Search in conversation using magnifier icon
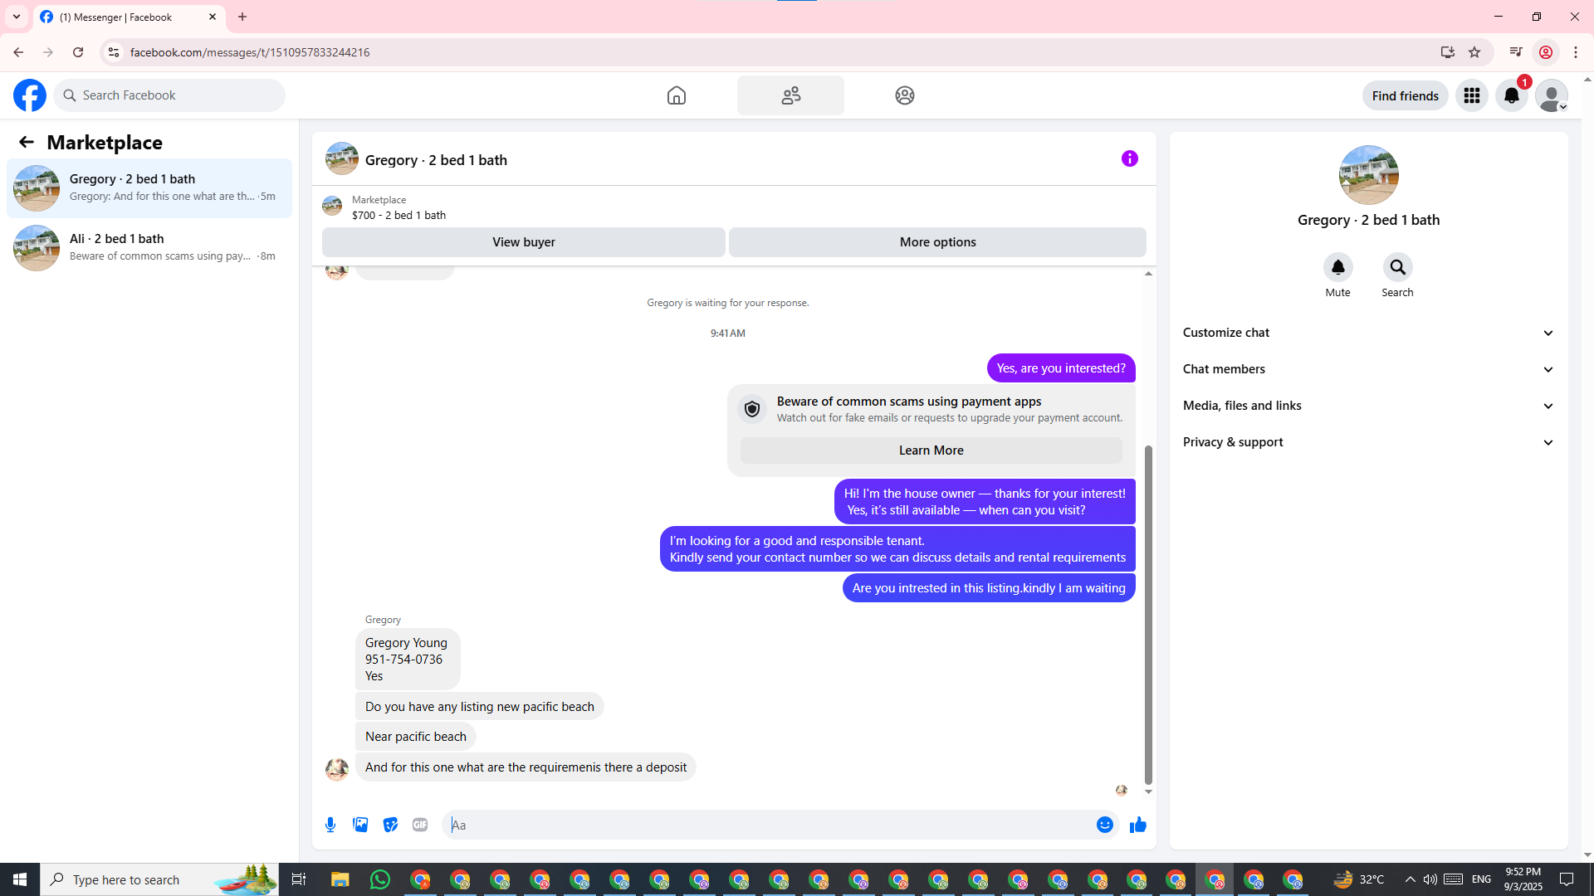The height and width of the screenshot is (896, 1594). [x=1398, y=267]
